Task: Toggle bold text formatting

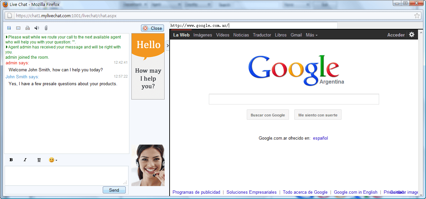Action: click(11, 160)
